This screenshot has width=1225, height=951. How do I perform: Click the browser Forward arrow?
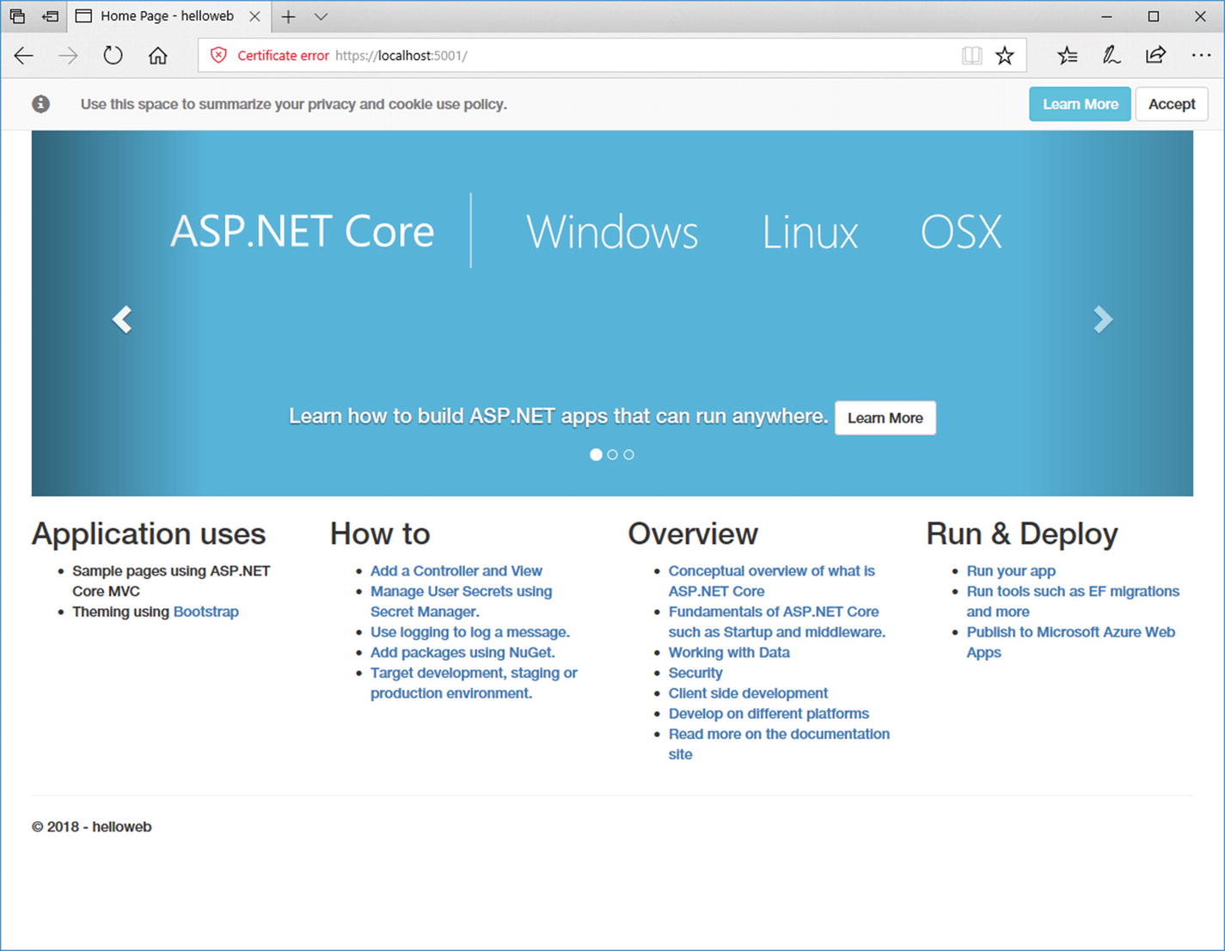[68, 56]
